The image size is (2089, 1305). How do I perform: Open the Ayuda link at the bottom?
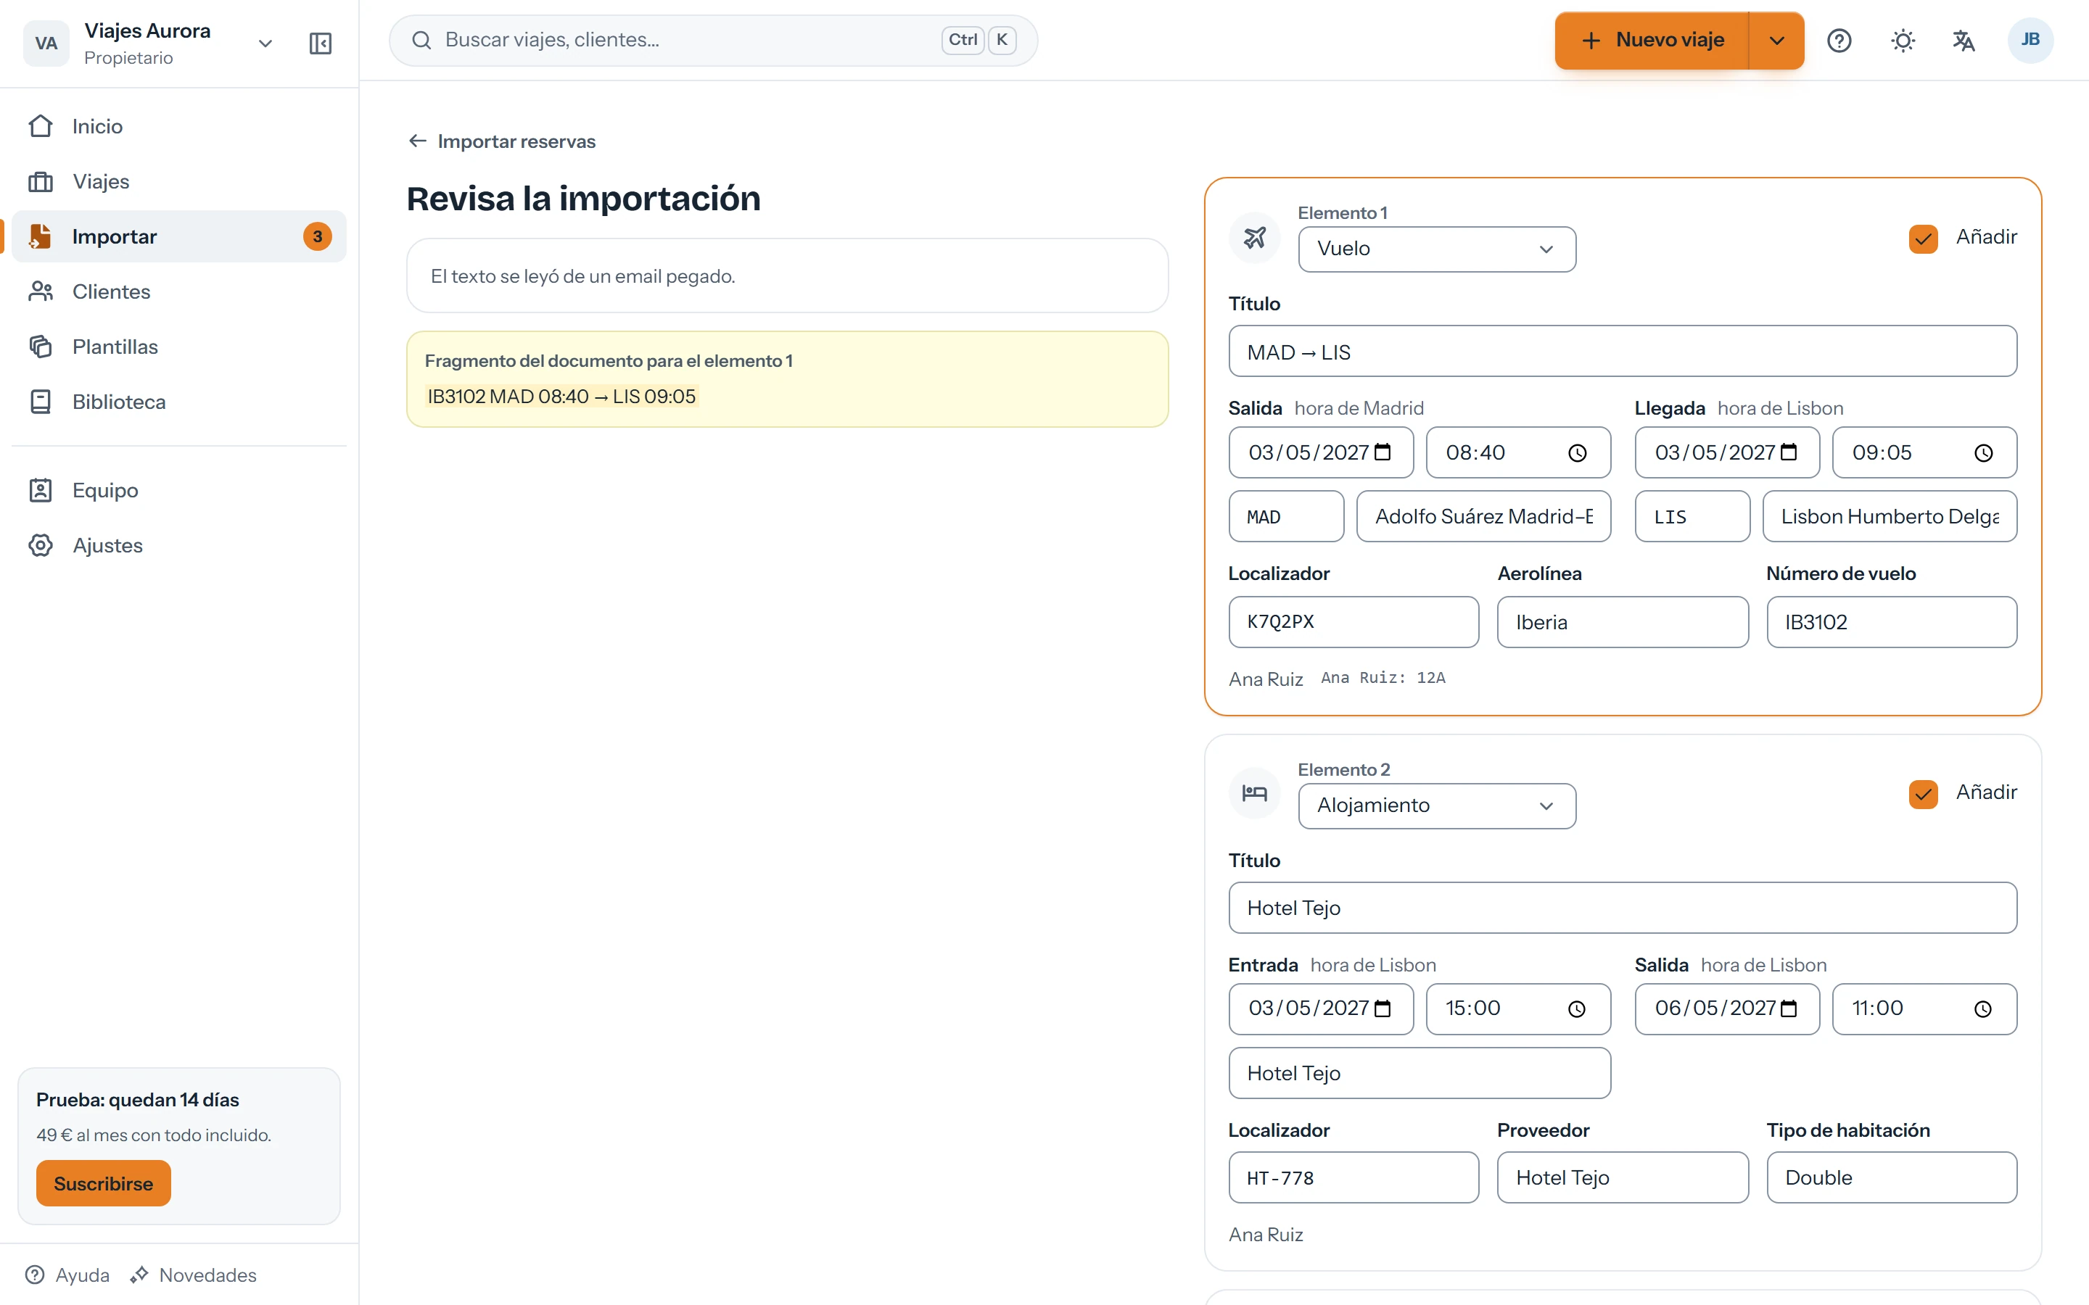pos(68,1275)
